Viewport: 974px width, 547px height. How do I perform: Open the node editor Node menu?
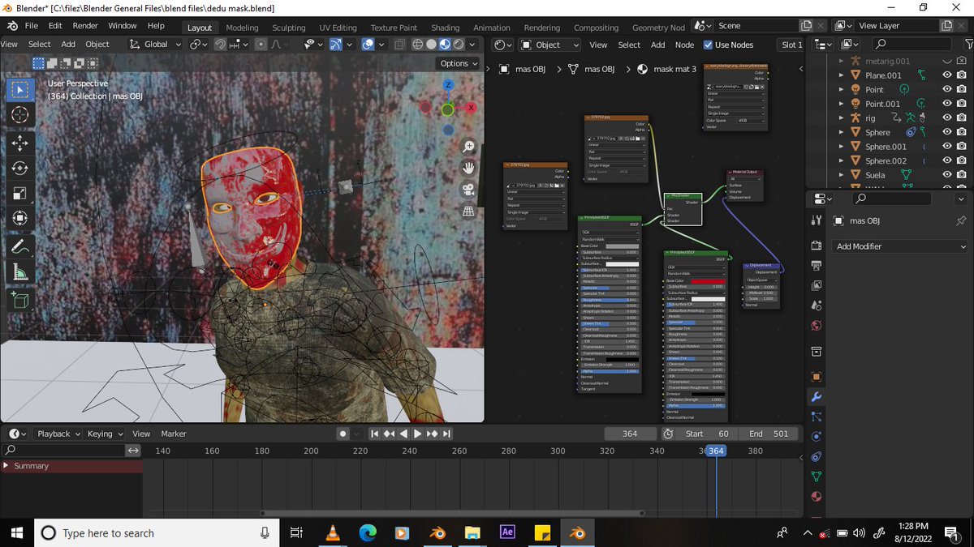click(684, 45)
